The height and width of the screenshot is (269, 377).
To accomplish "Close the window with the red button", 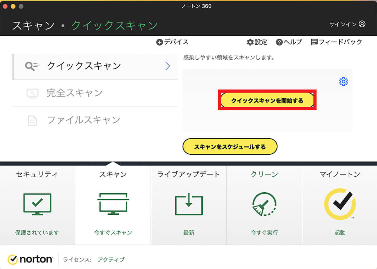I will tap(5, 6).
